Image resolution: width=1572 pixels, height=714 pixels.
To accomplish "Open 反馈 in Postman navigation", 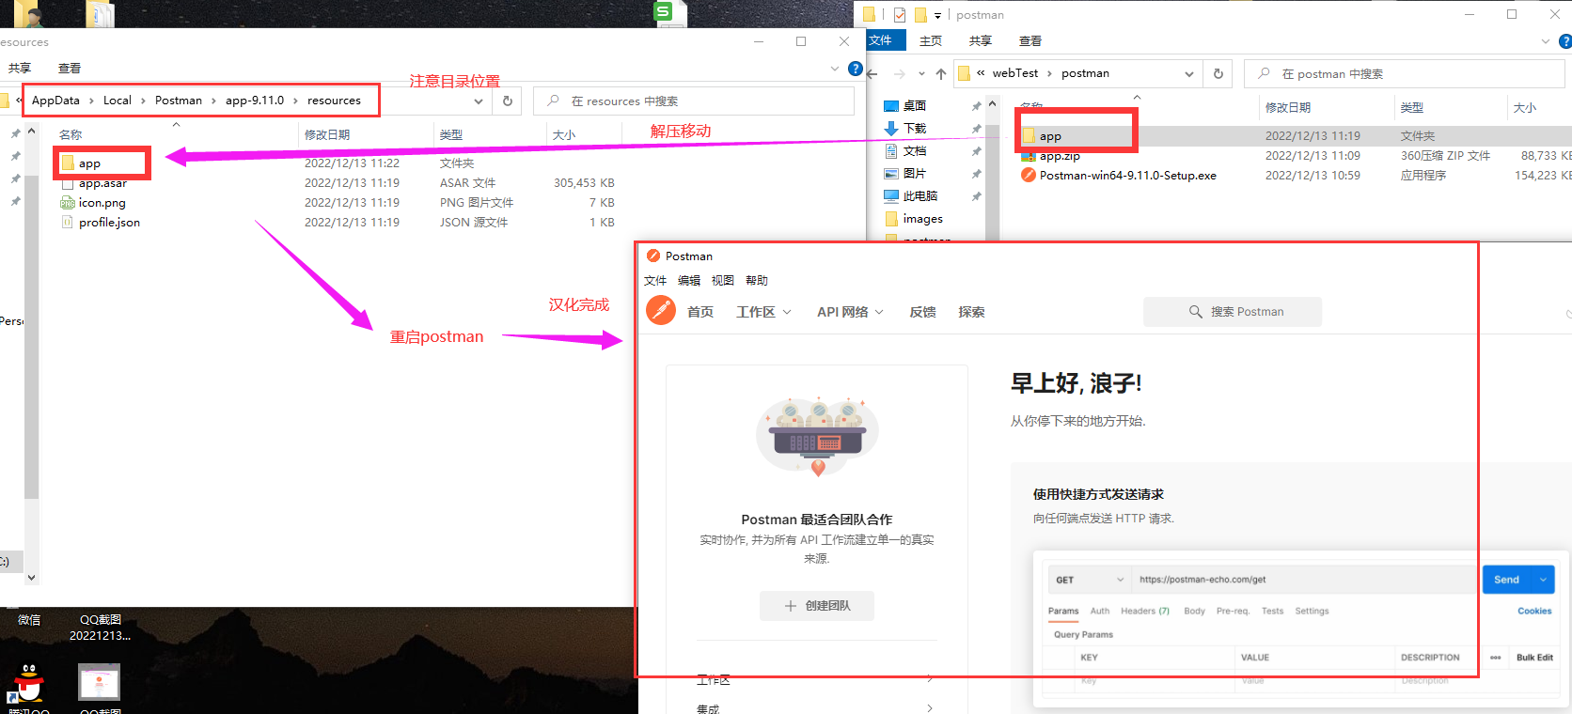I will tap(922, 312).
